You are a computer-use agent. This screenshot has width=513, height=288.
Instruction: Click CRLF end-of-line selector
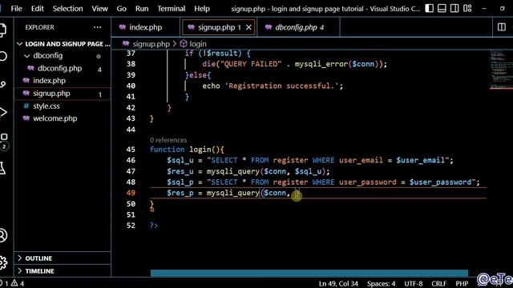438,283
